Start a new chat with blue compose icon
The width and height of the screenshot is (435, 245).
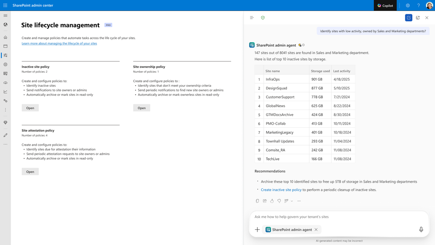pos(408,18)
